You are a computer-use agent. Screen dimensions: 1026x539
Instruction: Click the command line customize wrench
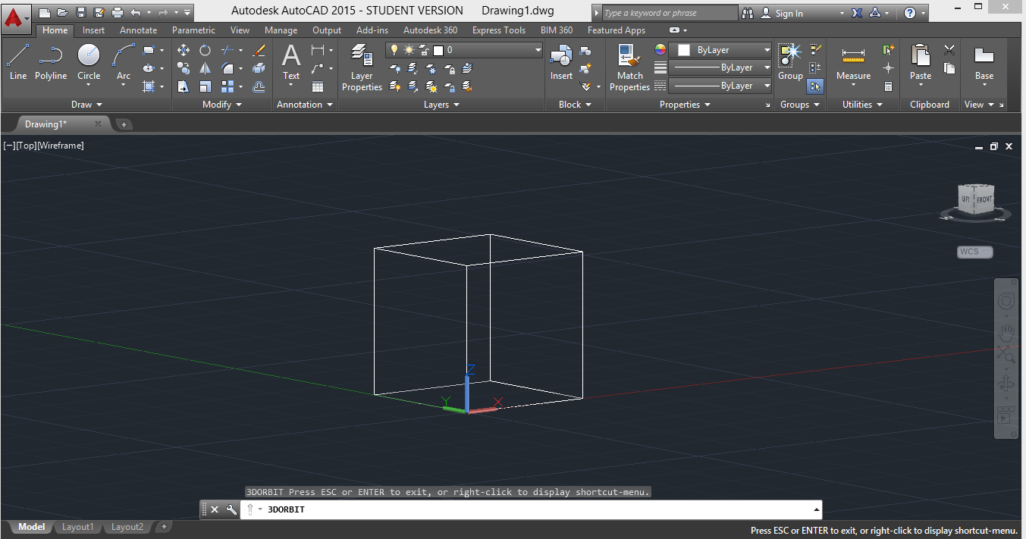point(232,509)
